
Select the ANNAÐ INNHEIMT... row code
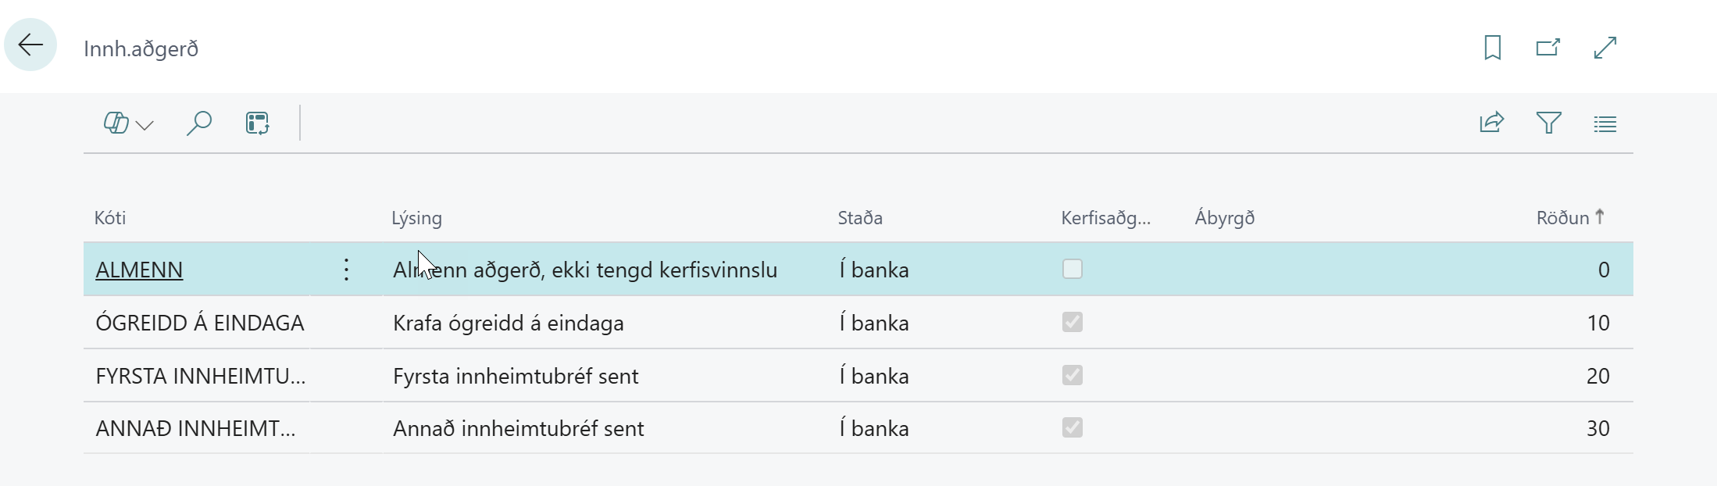click(x=195, y=428)
